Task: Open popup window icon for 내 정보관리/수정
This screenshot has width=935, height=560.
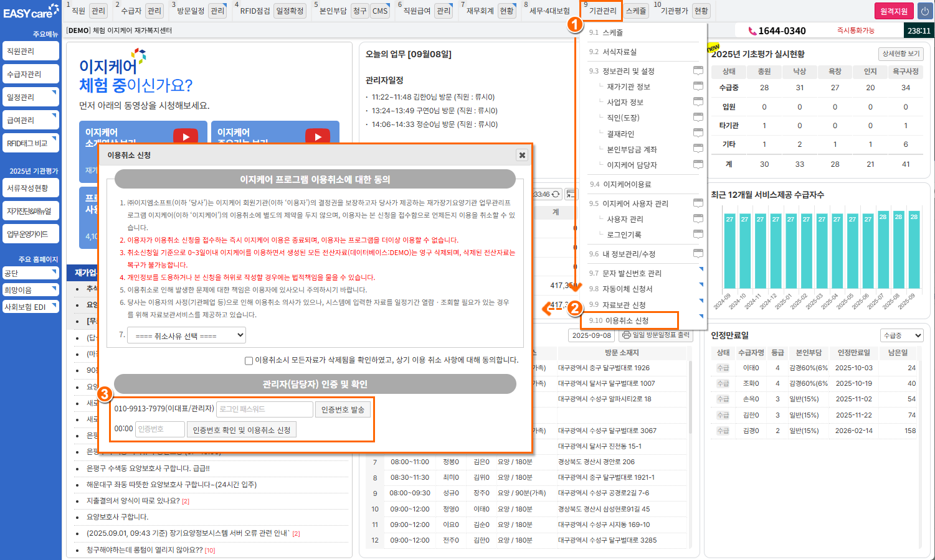Action: click(698, 254)
